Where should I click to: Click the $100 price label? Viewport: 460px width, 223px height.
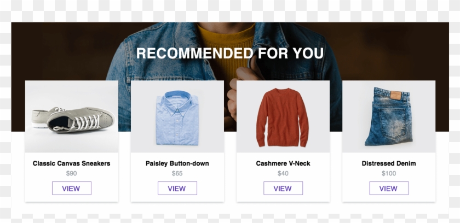[x=389, y=173]
